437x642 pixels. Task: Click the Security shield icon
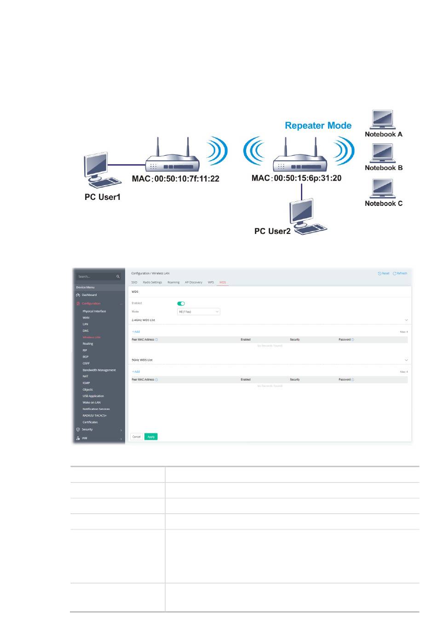[x=78, y=430]
